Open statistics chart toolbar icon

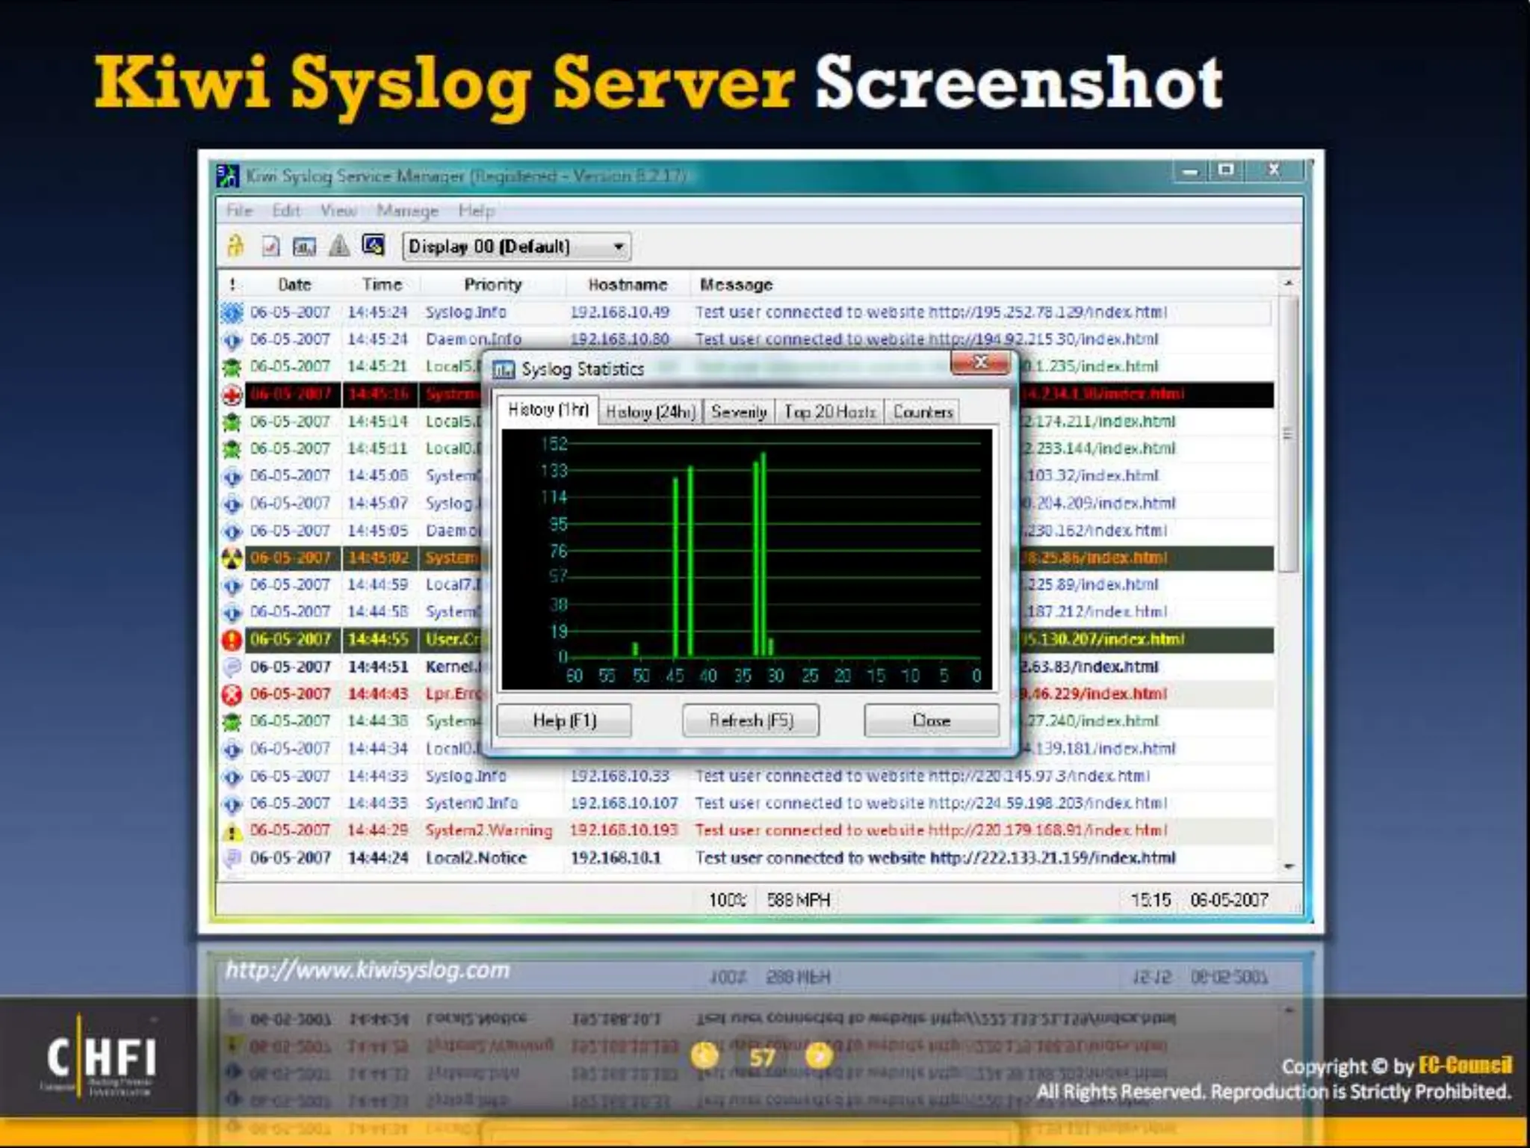point(304,246)
